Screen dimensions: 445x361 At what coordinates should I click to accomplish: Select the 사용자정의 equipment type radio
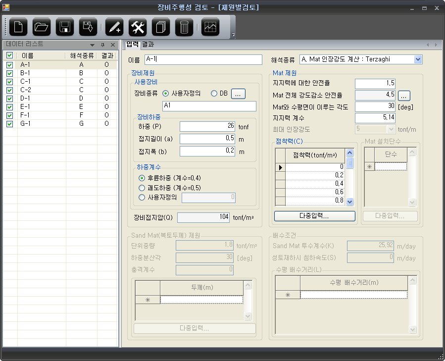(165, 94)
